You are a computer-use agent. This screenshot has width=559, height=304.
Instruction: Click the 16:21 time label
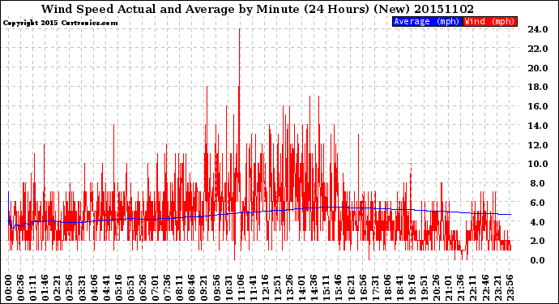[x=351, y=288]
